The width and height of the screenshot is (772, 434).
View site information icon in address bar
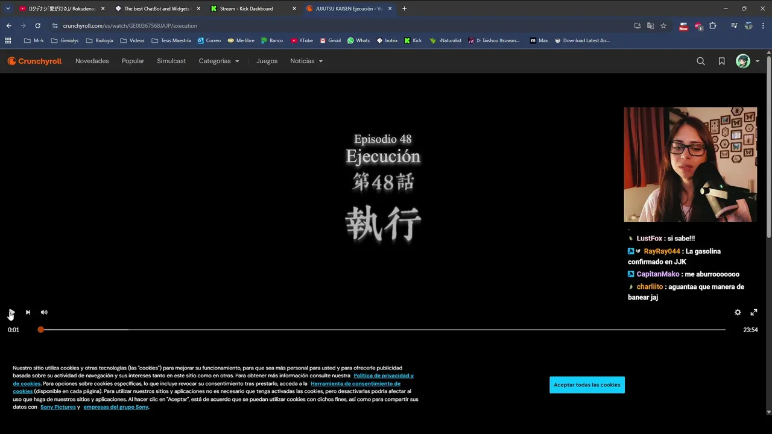[55, 26]
